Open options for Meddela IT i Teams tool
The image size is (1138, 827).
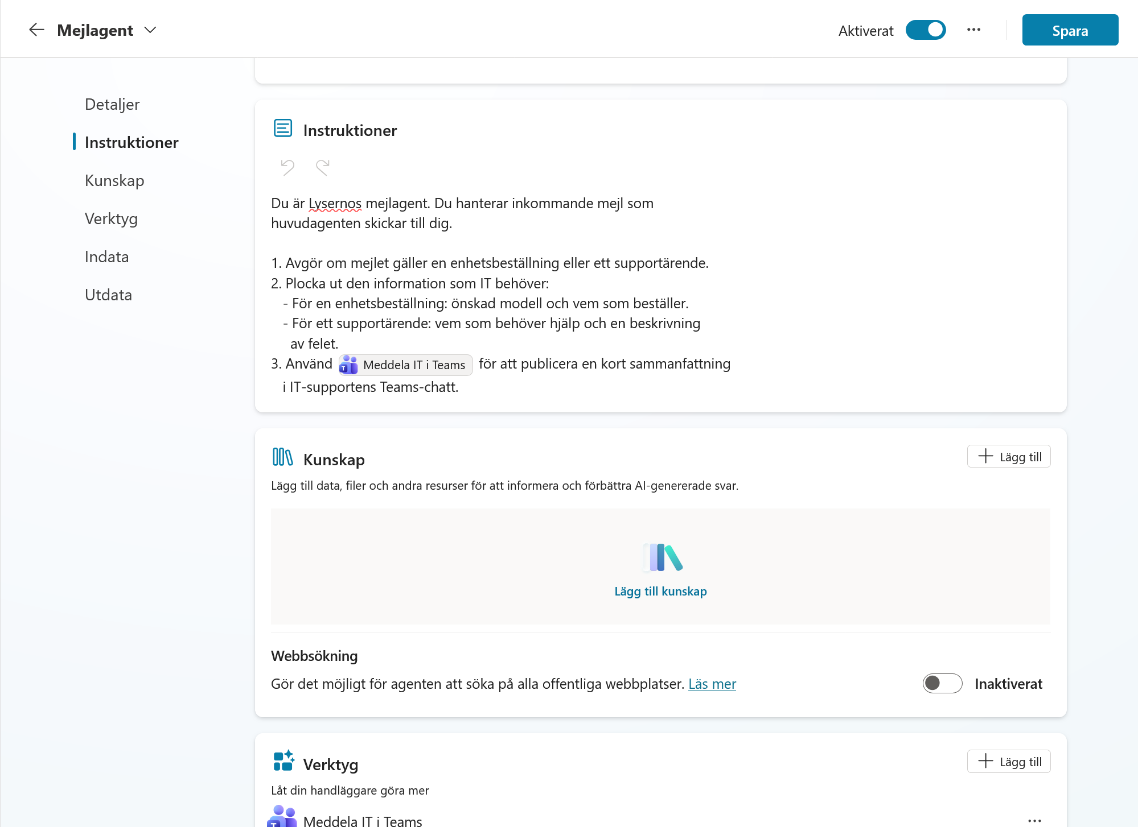pyautogui.click(x=1035, y=820)
